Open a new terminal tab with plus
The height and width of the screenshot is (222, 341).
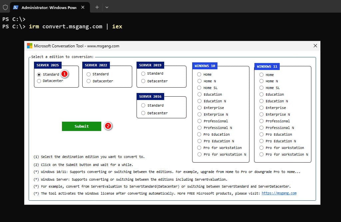(97, 7)
